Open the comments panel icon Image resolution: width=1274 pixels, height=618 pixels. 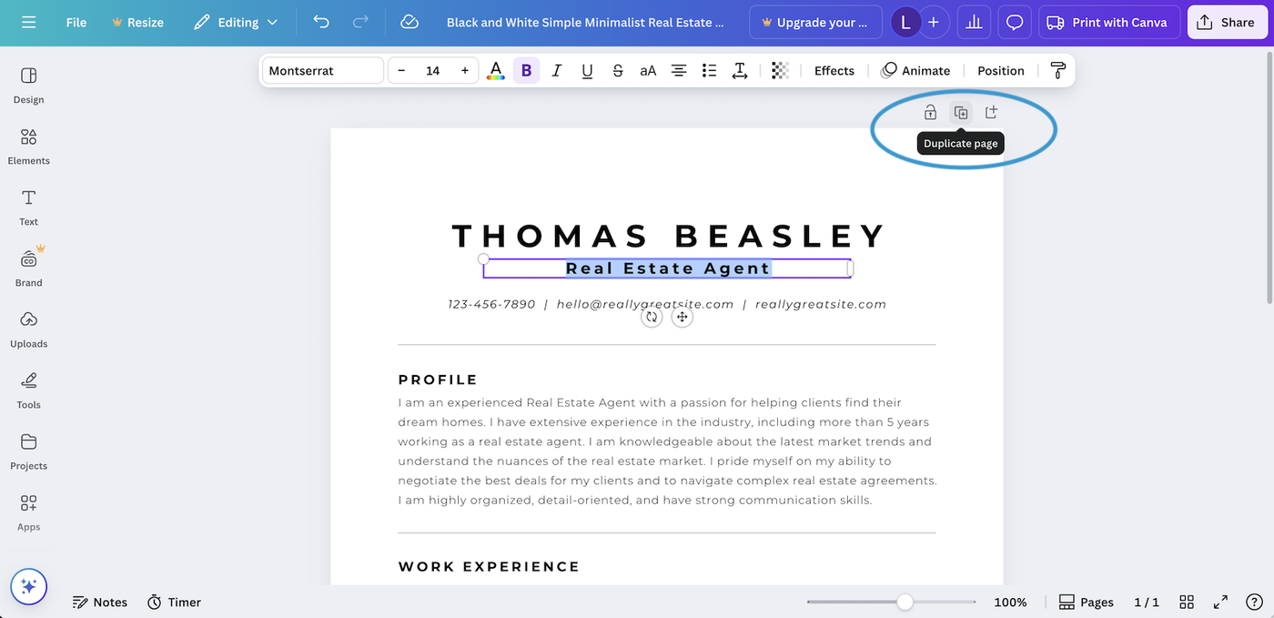click(1014, 22)
